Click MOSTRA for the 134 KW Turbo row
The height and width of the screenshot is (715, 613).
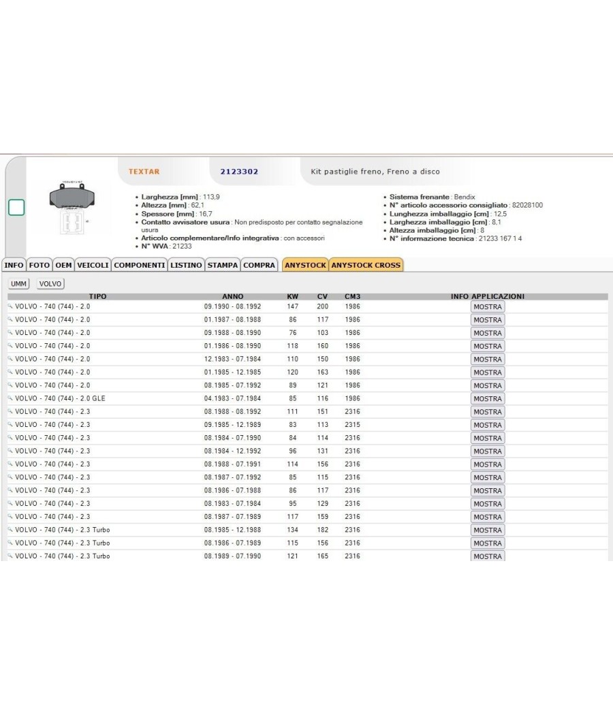pyautogui.click(x=488, y=530)
